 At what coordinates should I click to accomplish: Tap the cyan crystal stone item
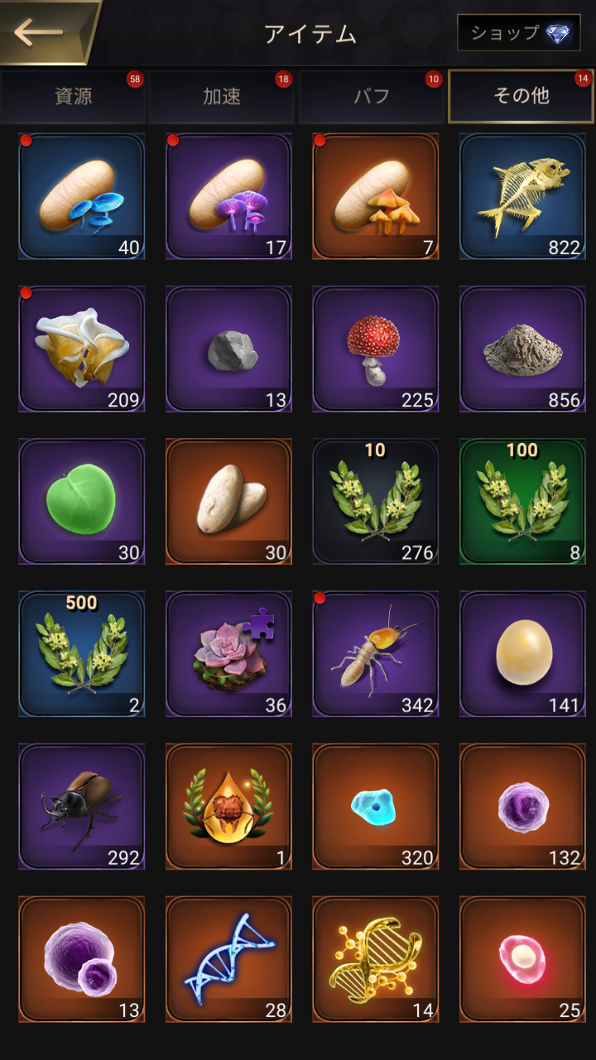[x=376, y=806]
